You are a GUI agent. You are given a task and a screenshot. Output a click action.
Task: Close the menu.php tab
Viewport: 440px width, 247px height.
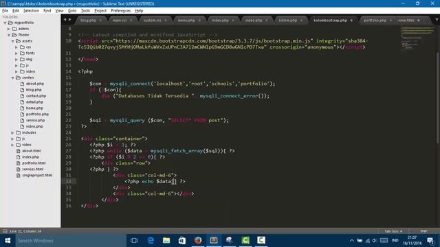(x=199, y=21)
